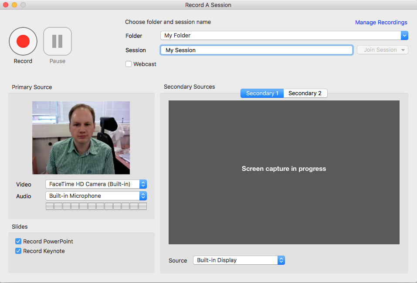
Task: Click the Session name text field
Action: pyautogui.click(x=256, y=50)
